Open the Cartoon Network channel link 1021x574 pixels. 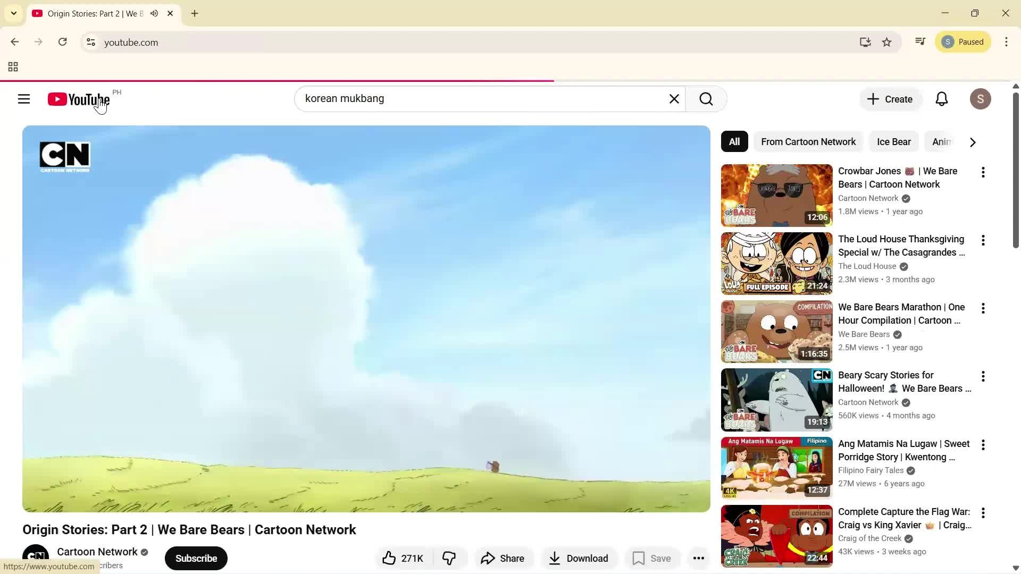pyautogui.click(x=97, y=552)
